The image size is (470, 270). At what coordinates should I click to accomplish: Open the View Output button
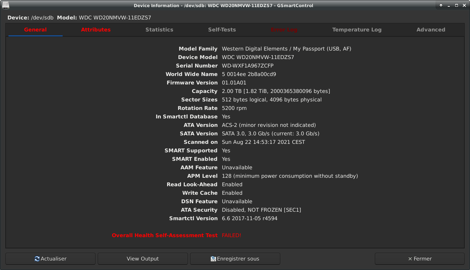pyautogui.click(x=143, y=259)
